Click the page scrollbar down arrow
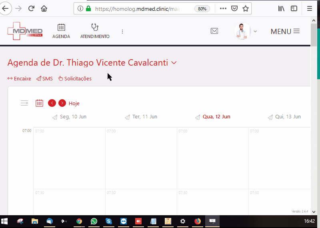 [x=314, y=212]
